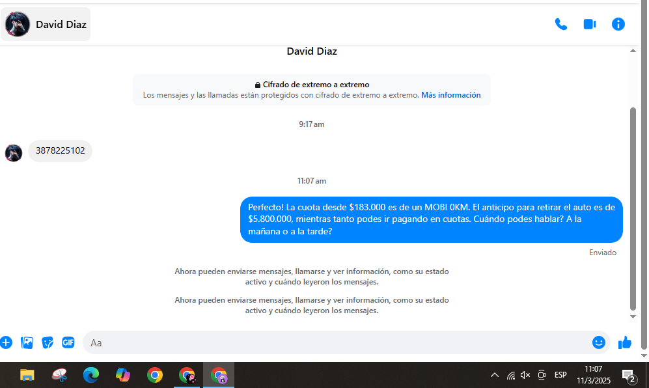Open the clock showing 11:07 11/3/2025
This screenshot has width=649, height=388.
pos(594,375)
